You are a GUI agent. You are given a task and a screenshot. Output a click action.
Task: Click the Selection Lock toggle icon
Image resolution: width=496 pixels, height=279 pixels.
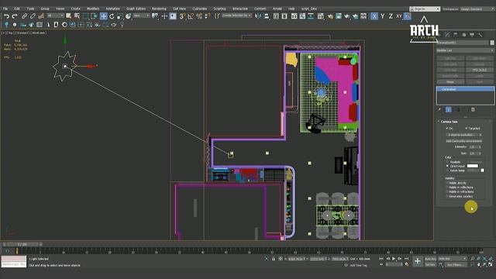click(x=274, y=259)
